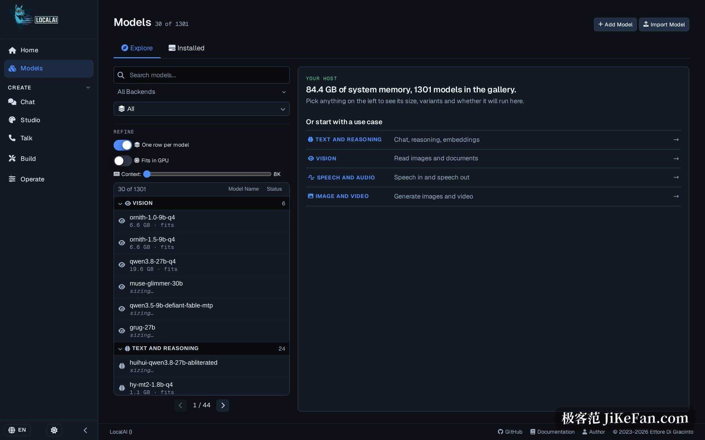Click the magnifier icon in search box
Viewport: 705px width, 440px height.
pos(121,75)
